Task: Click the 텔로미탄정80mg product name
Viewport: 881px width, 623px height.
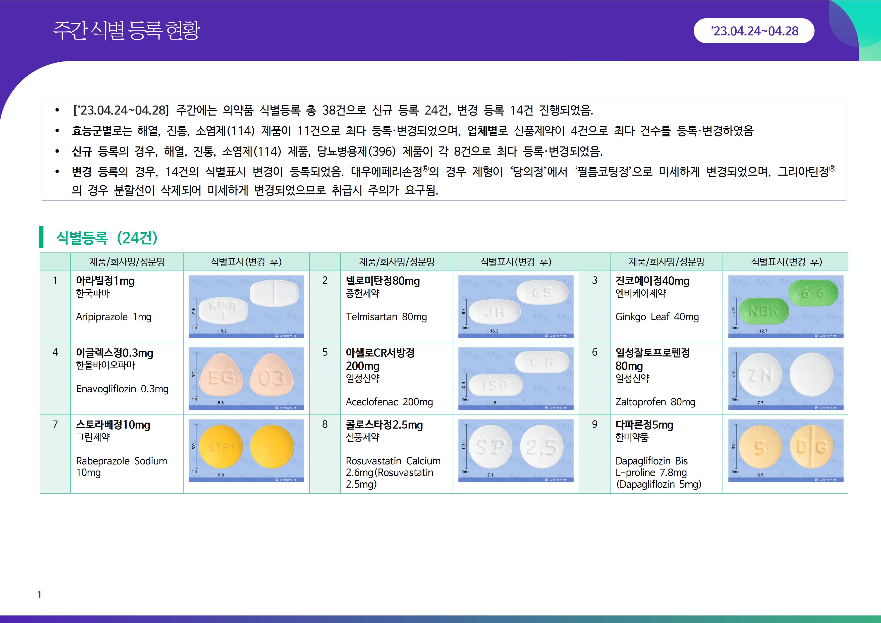Action: click(382, 281)
